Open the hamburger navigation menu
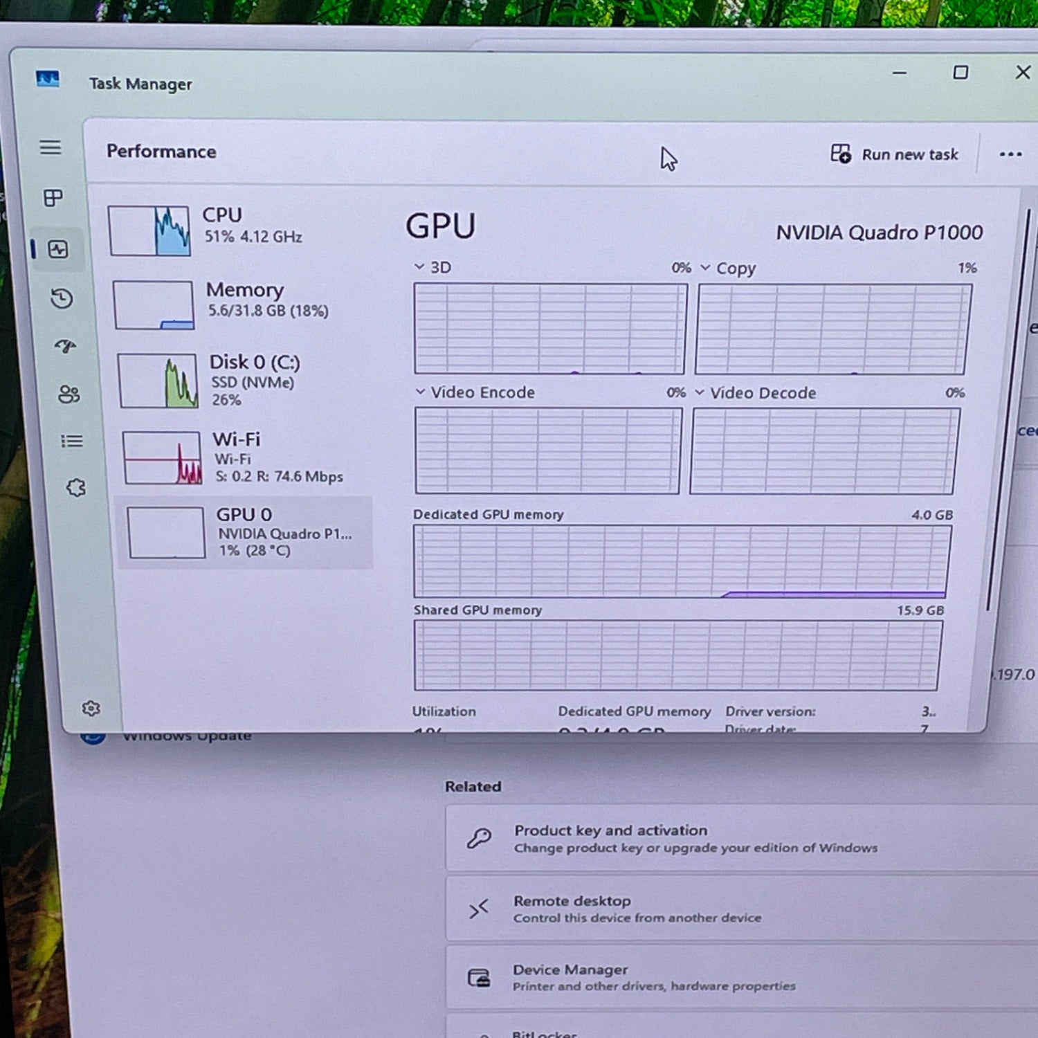This screenshot has width=1038, height=1038. pos(50,147)
